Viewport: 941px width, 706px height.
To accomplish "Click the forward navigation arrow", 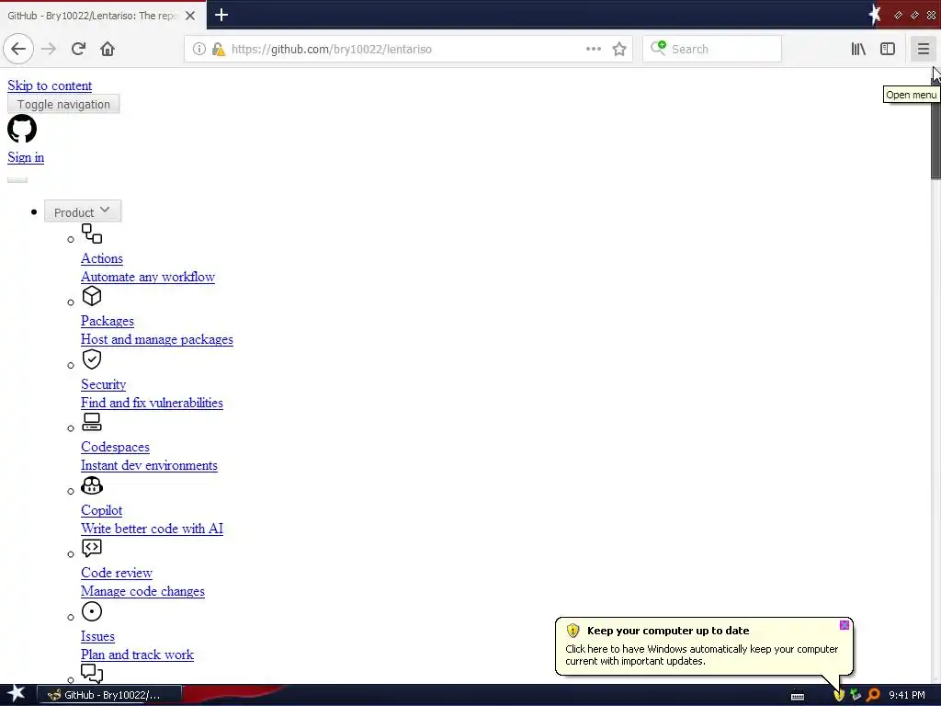I will tap(49, 50).
